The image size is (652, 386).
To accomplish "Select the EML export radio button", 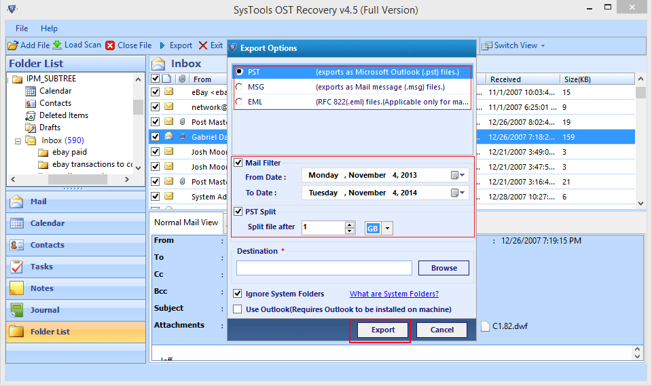I will pos(239,102).
